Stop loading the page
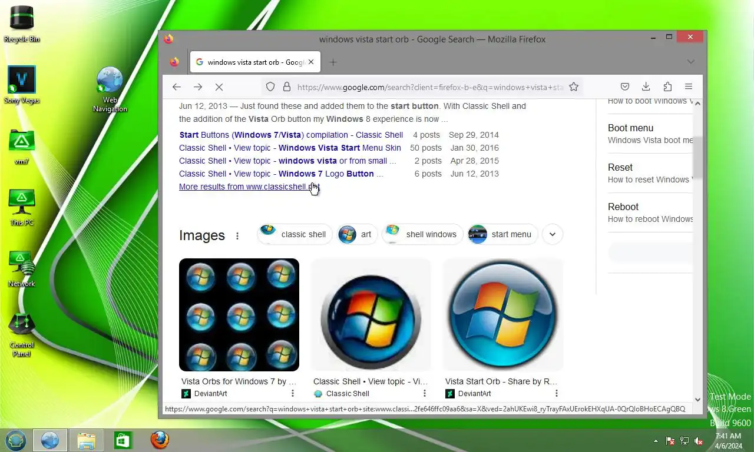The image size is (754, 452). pos(219,87)
